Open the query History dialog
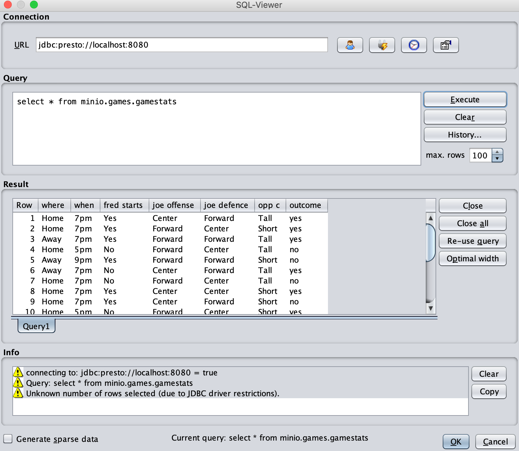 point(465,135)
